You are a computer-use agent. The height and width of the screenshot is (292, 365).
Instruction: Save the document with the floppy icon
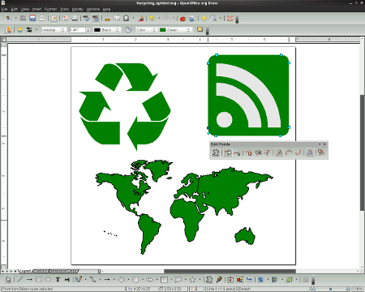click(32, 18)
